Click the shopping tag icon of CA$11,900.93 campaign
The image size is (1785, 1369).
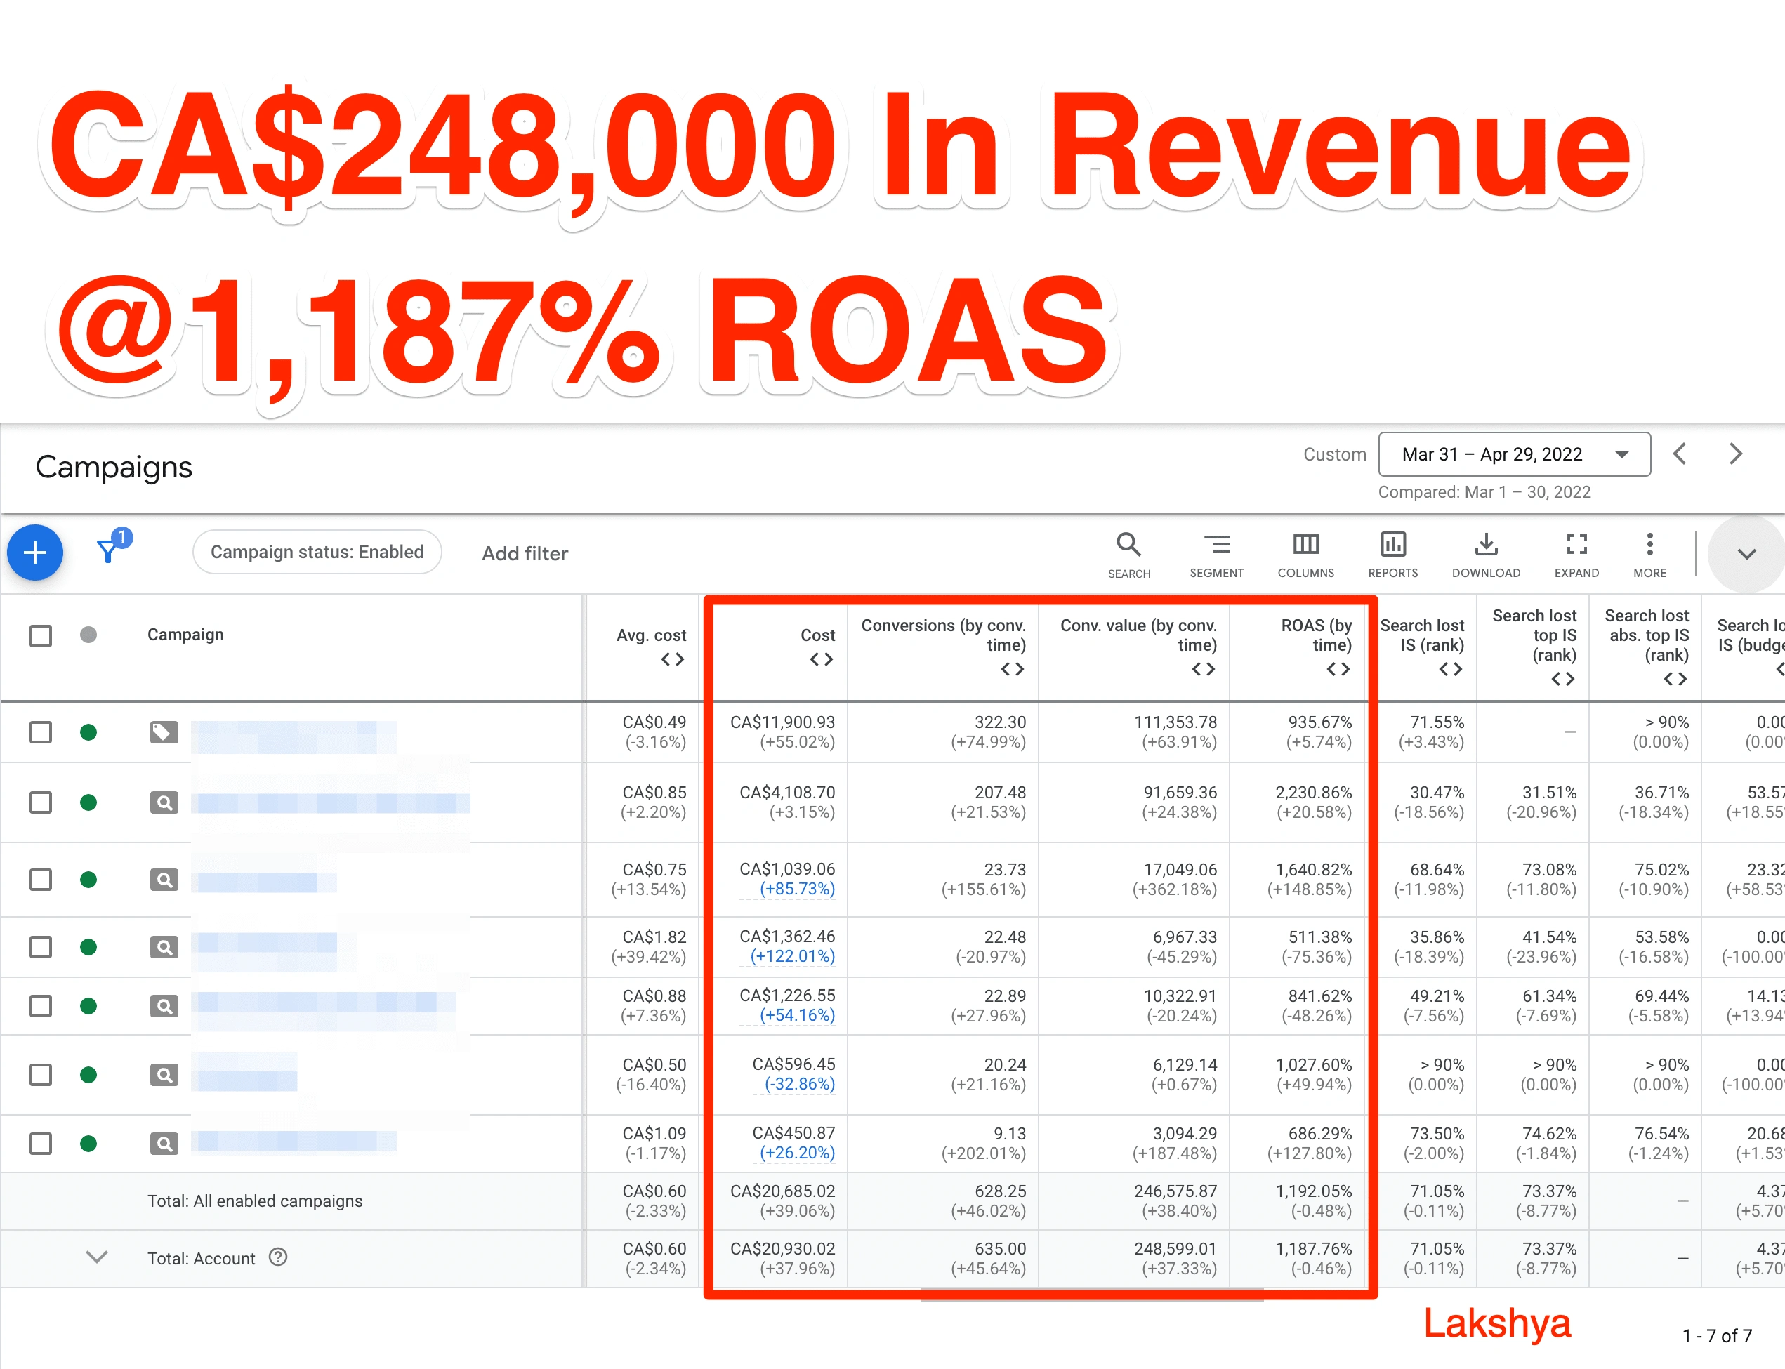164,732
